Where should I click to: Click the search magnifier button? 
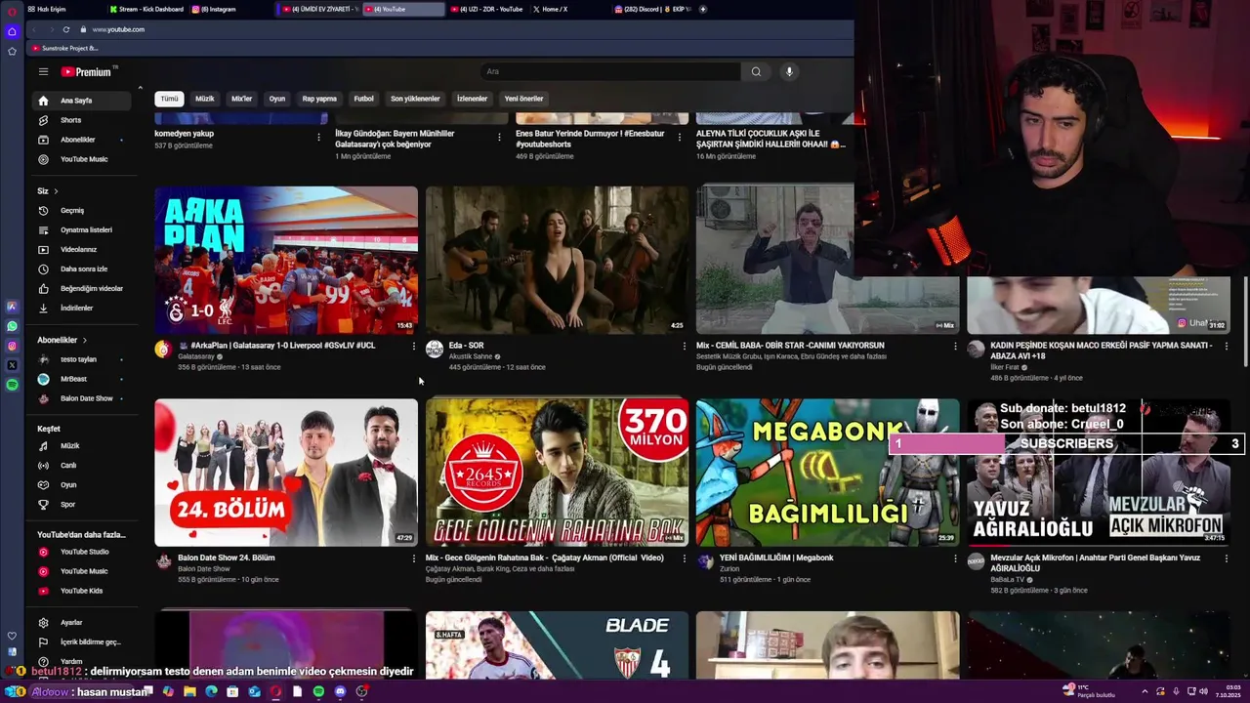click(x=756, y=71)
